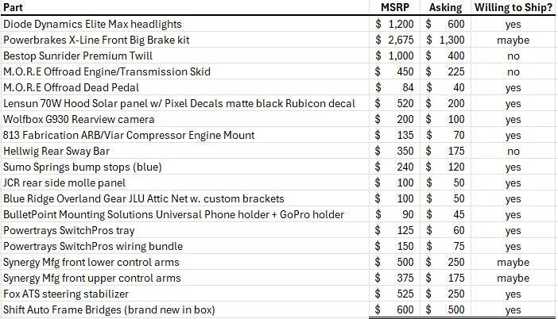Select the Sumo Springs bump stops cell

coord(184,167)
